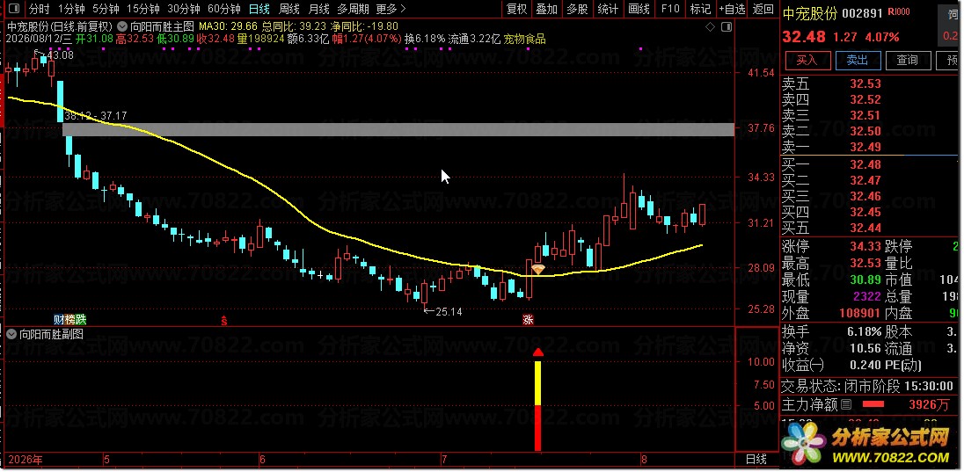Click the 跌 tag at chart bottom-left

[x=81, y=320]
